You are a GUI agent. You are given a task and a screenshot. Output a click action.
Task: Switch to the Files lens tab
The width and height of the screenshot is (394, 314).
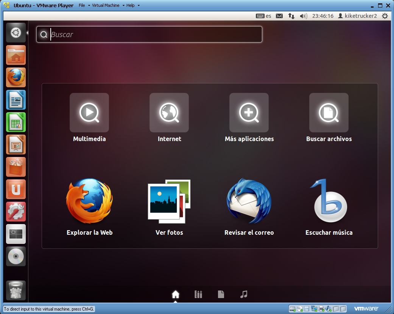(221, 294)
